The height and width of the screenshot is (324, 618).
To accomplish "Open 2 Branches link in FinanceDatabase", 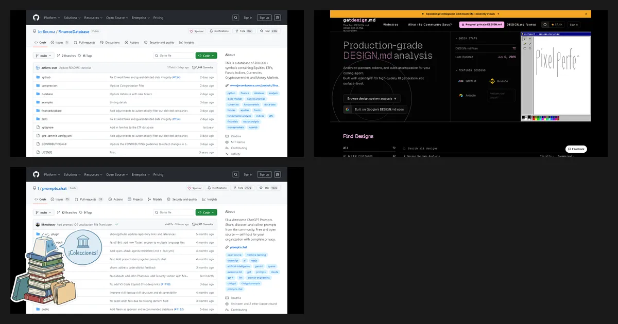I will click(66, 56).
